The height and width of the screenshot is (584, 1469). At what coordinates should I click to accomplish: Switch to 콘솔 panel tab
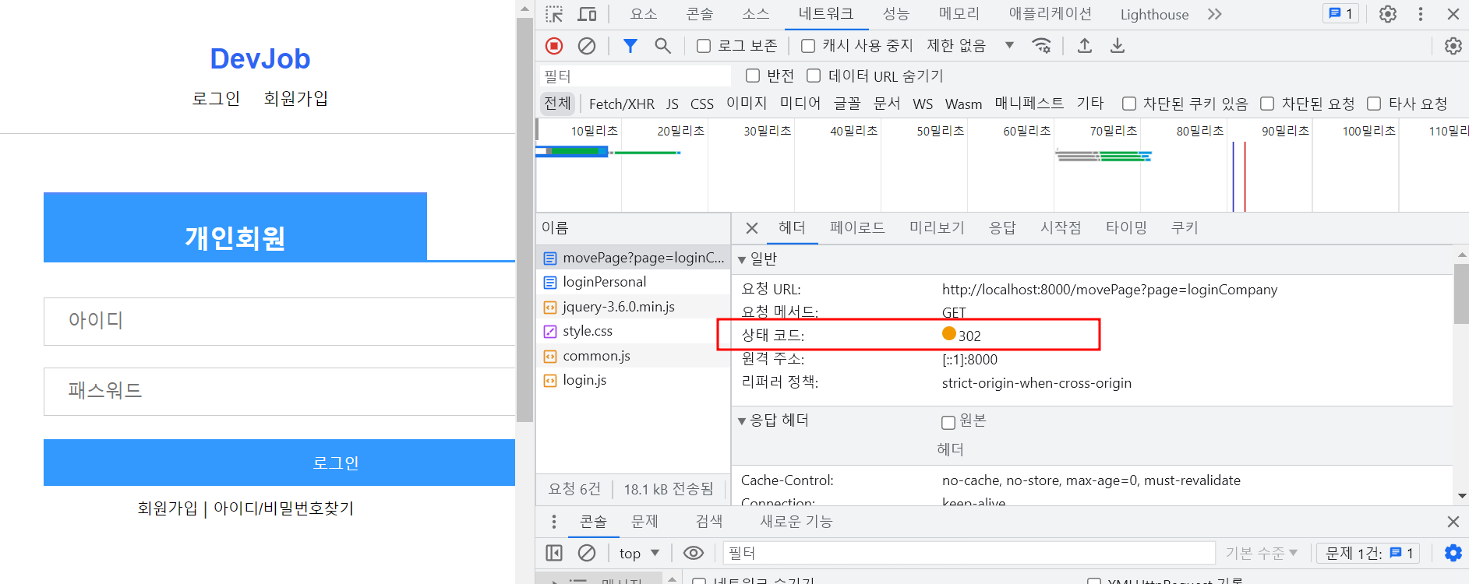700,14
